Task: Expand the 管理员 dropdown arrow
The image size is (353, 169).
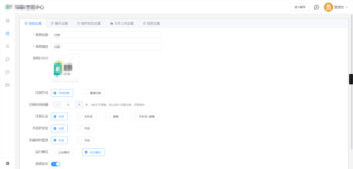Action: [x=347, y=7]
